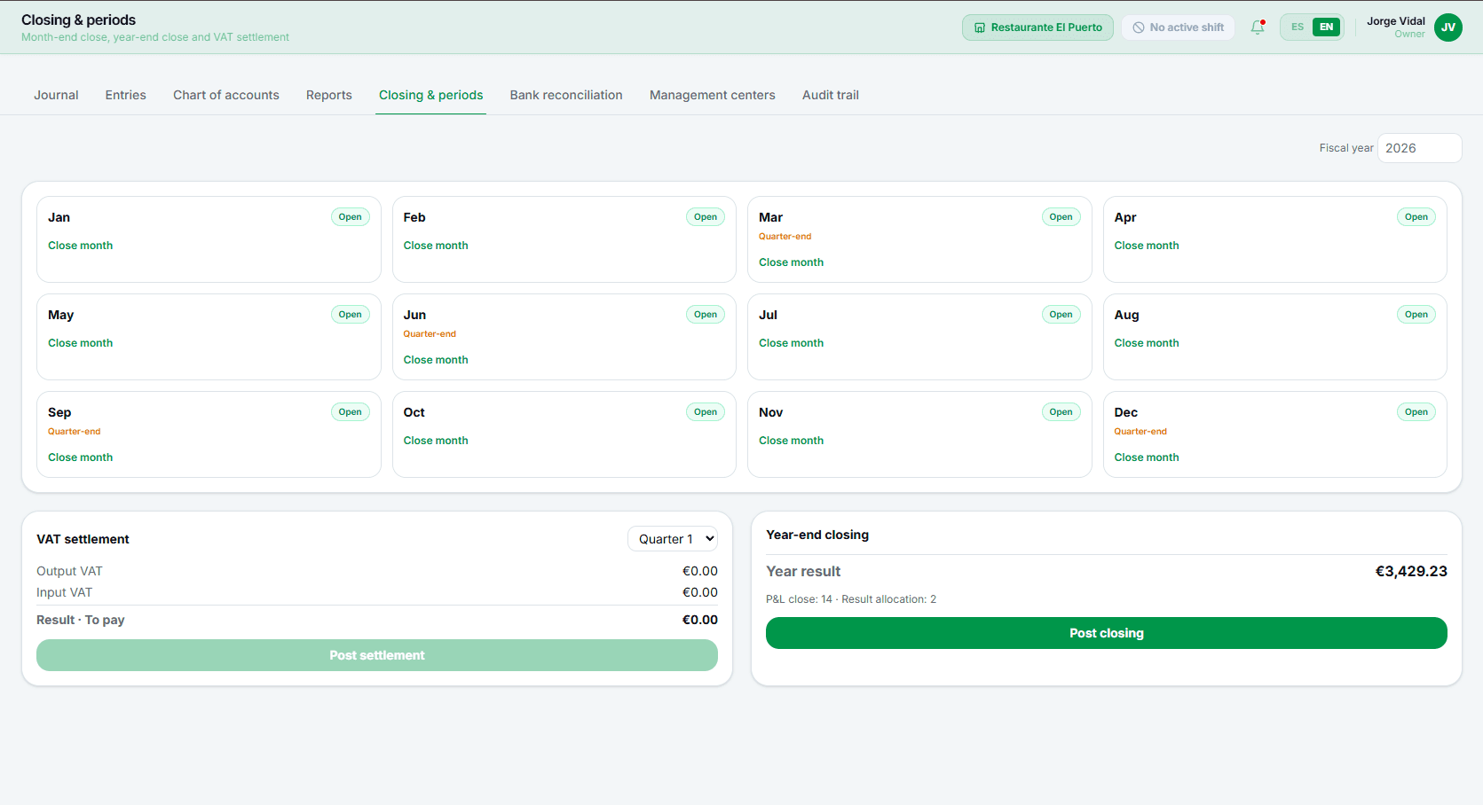Image resolution: width=1483 pixels, height=805 pixels.
Task: Select the EN language option
Action: [1326, 27]
